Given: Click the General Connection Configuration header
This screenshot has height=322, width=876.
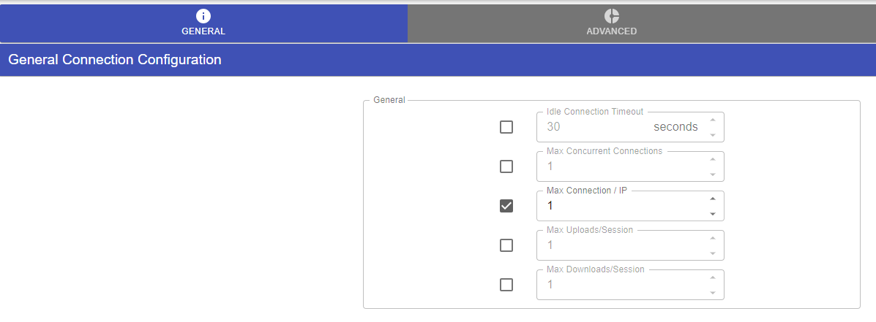Looking at the screenshot, I should pos(115,60).
